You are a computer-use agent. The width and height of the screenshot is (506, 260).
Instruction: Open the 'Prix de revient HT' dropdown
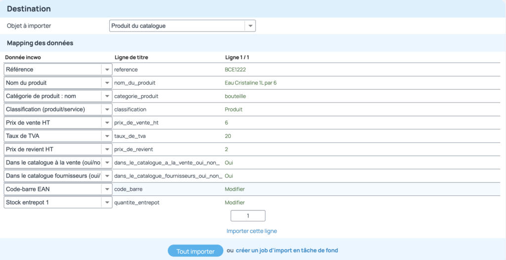tap(58, 149)
